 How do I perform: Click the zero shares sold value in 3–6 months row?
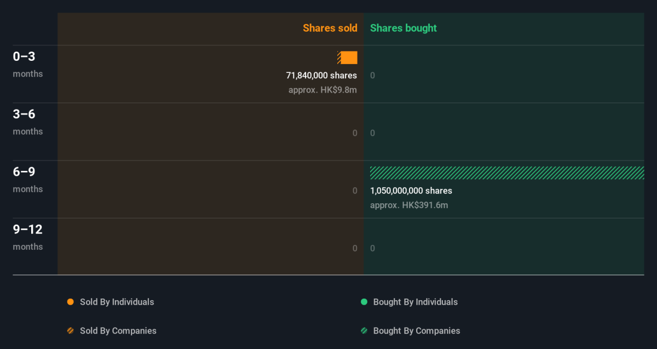[355, 133]
